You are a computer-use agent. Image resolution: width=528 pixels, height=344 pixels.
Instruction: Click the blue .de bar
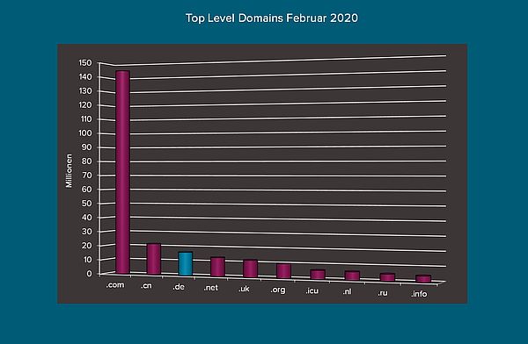point(185,264)
